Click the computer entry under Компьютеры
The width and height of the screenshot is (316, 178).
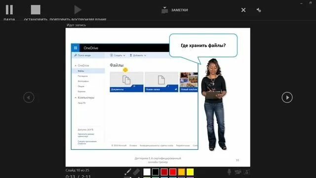[x=81, y=103]
